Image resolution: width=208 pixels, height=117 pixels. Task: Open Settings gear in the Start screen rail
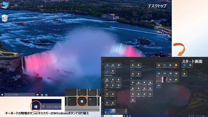point(102,111)
